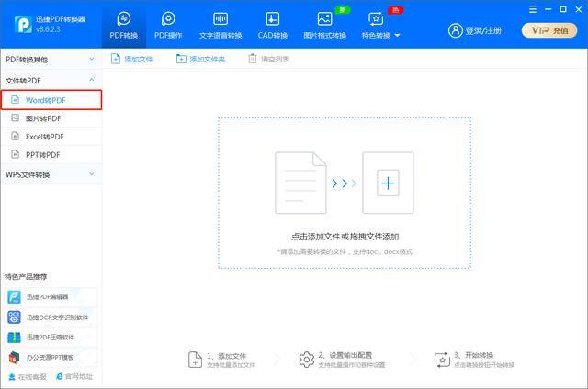The image size is (588, 389).
Task: Click the 清空列表 toolbar button
Action: click(x=268, y=59)
